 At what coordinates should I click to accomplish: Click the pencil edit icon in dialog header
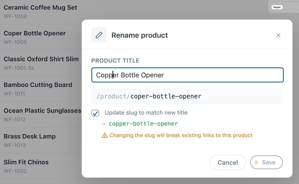coord(99,35)
